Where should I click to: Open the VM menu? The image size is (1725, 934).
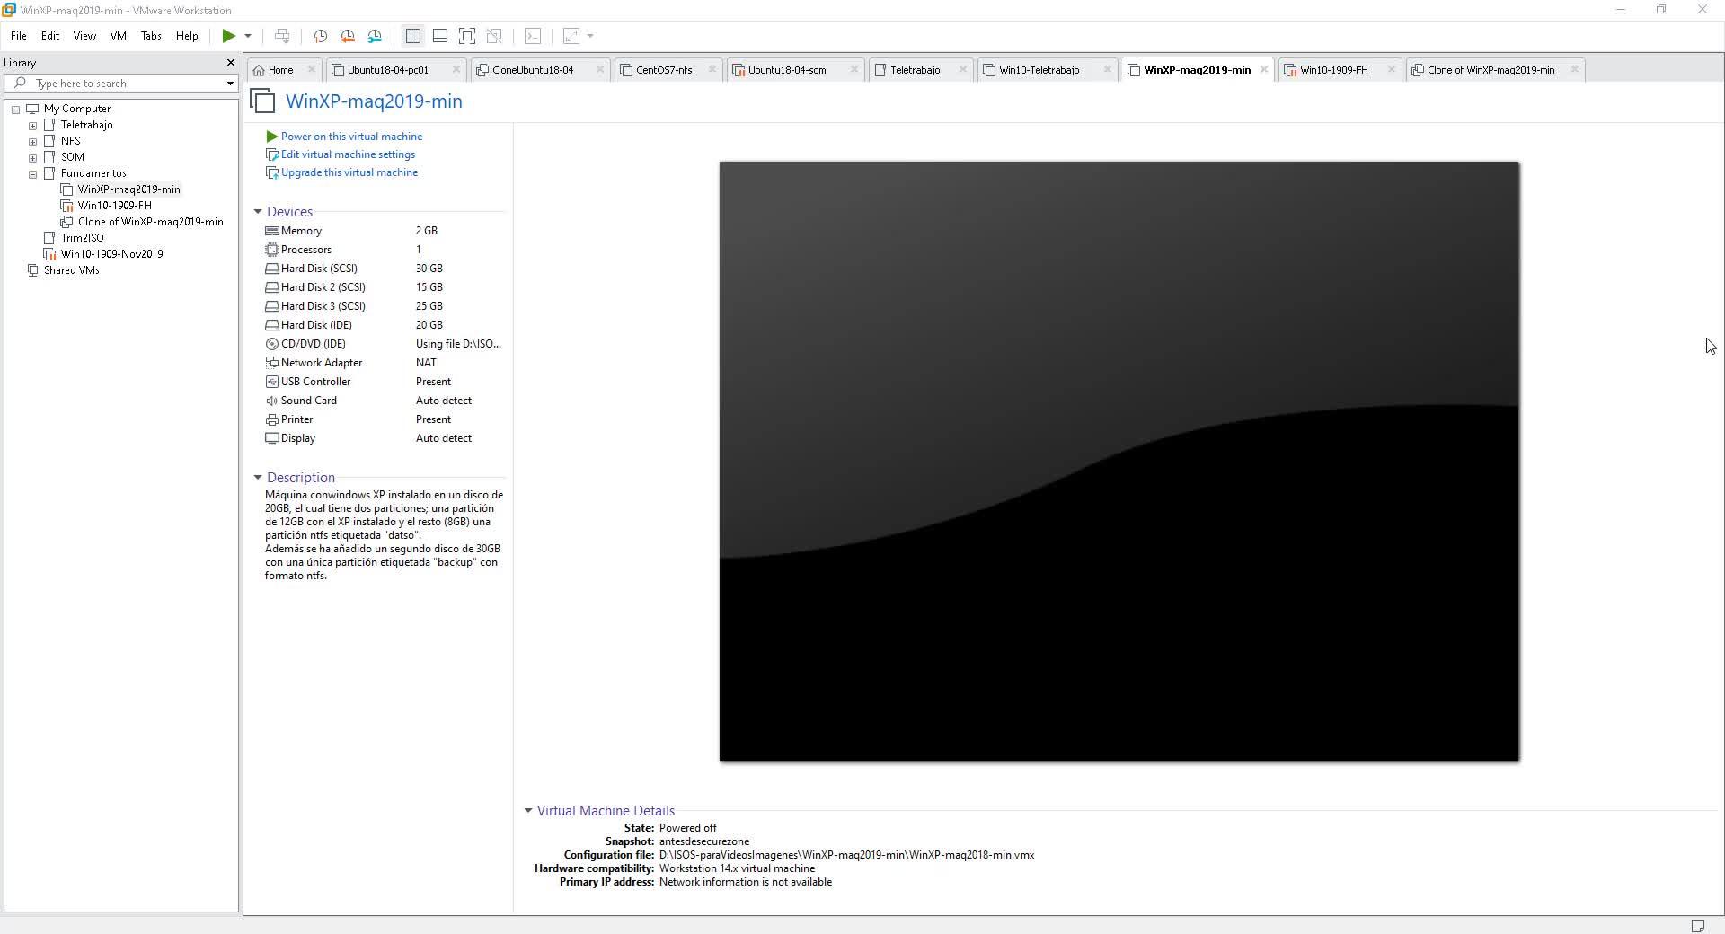(x=118, y=36)
